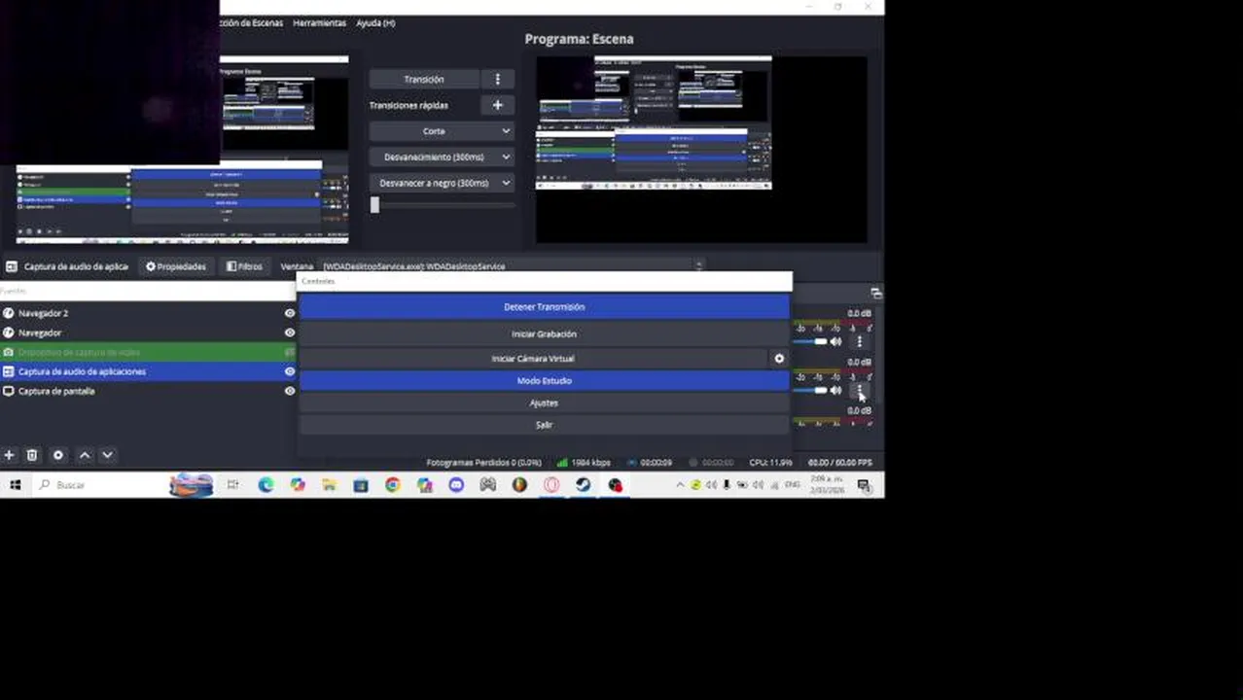Open Ajustes from Controles dock

coord(544,402)
